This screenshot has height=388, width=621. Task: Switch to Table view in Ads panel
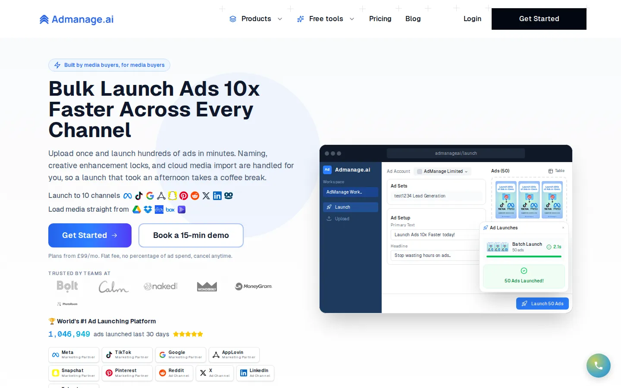(x=556, y=171)
